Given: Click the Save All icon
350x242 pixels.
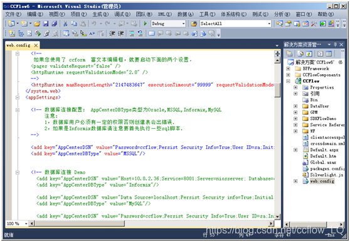Looking at the screenshot, I should (x=54, y=23).
